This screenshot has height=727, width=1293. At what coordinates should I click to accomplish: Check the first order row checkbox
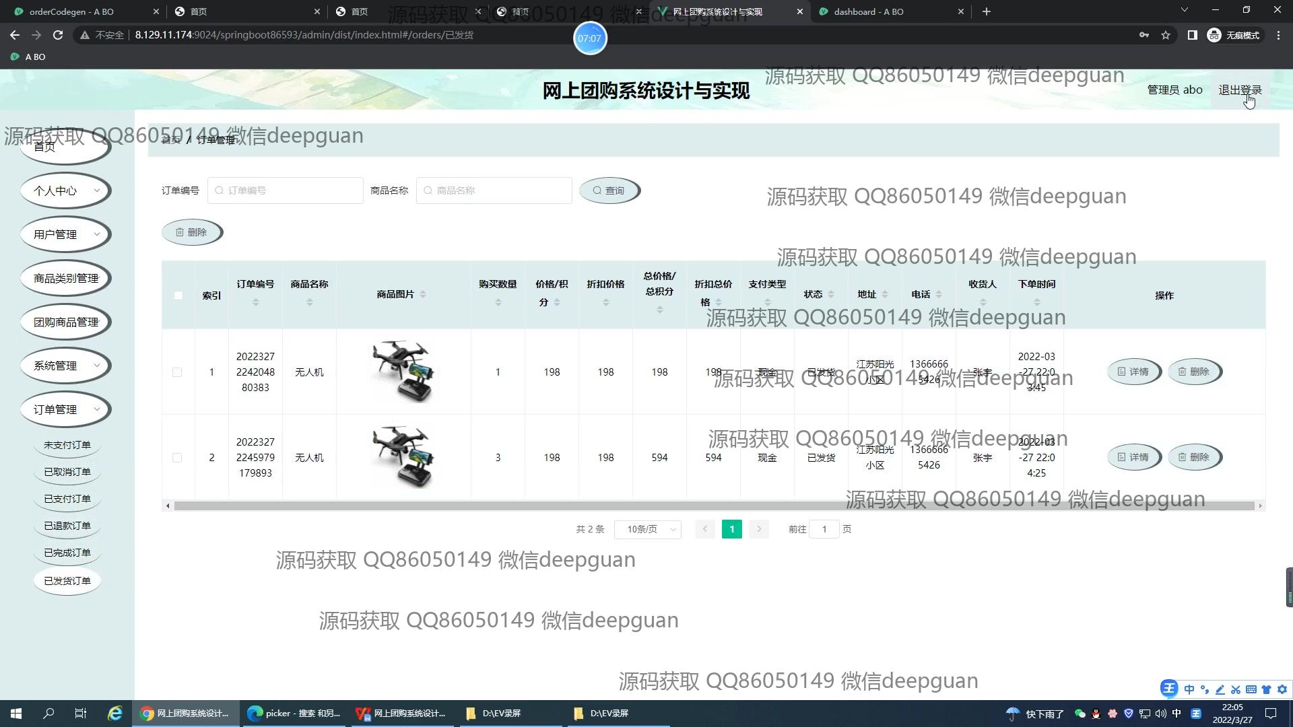click(177, 372)
